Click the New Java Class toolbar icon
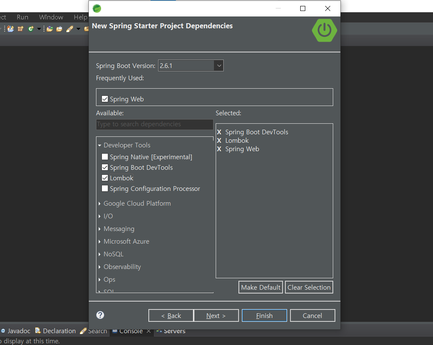 [x=30, y=29]
